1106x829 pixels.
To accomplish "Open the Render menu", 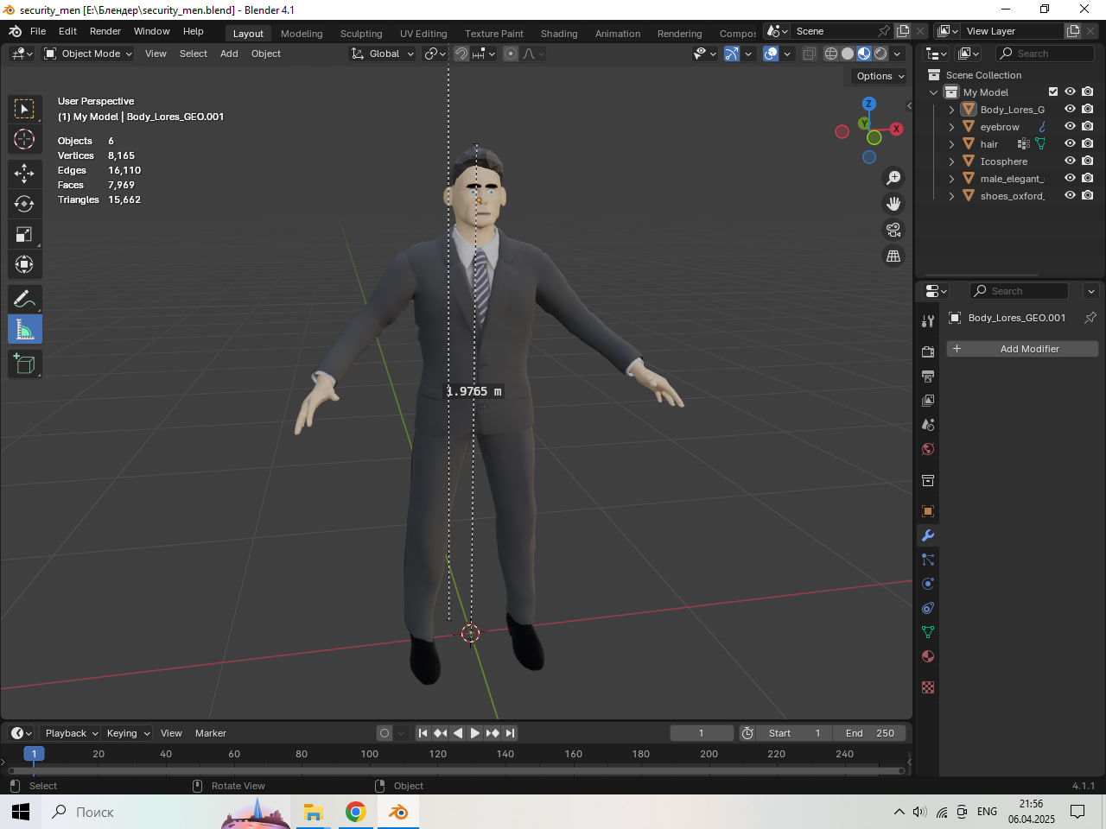I will coord(105,31).
